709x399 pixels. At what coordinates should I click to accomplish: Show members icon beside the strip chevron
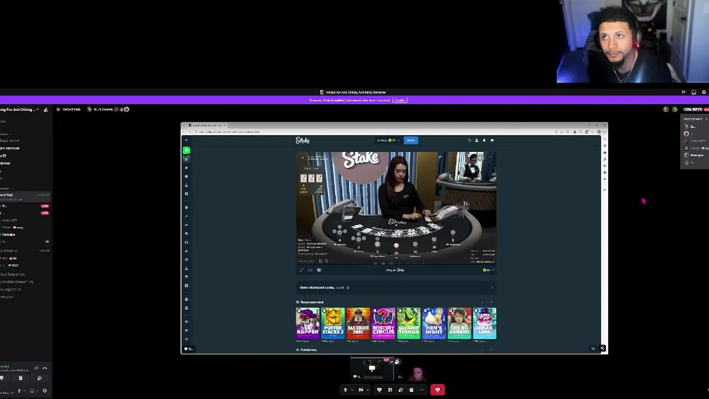[397, 361]
